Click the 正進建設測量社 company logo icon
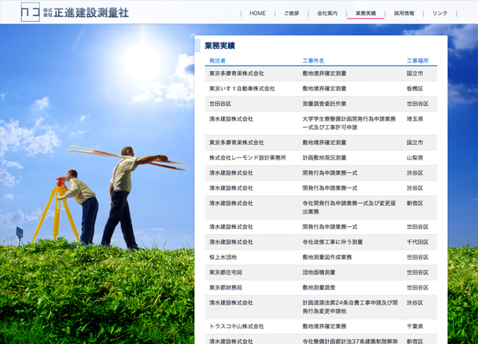The width and height of the screenshot is (478, 344). coord(31,13)
